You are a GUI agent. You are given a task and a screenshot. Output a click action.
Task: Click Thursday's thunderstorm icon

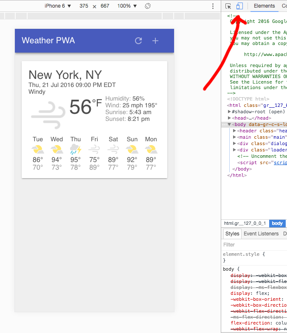point(76,149)
